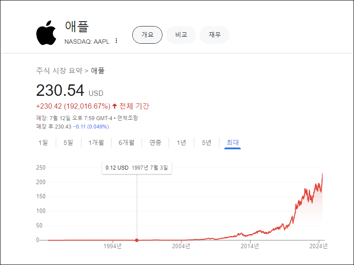Viewport: 354px width, 265px height.
Task: Click the −0.11 (0.049%) after-hours change
Action: coord(91,127)
